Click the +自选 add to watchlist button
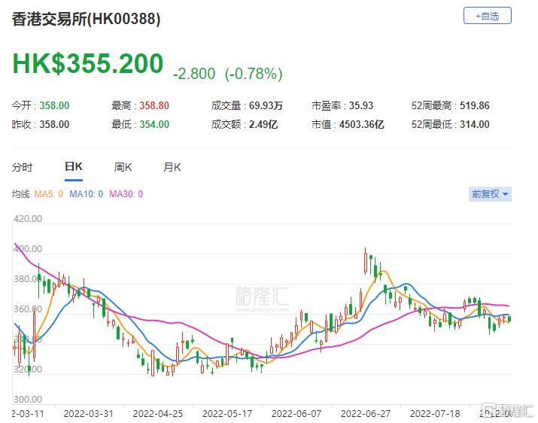538x423 pixels. [x=488, y=16]
